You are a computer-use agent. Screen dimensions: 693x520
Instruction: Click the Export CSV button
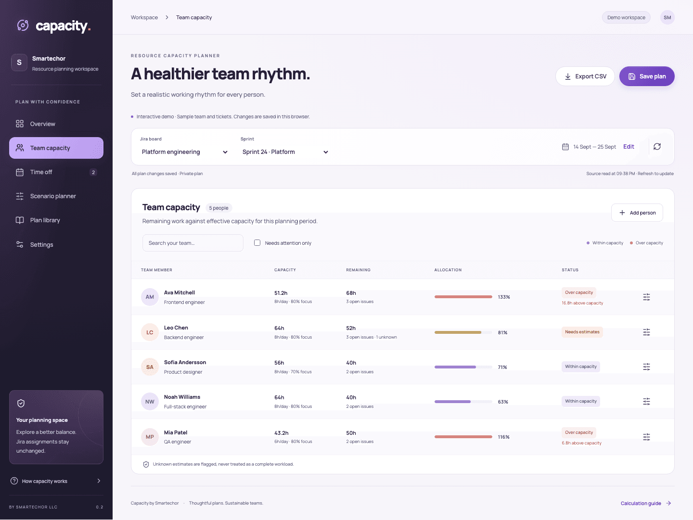(585, 76)
